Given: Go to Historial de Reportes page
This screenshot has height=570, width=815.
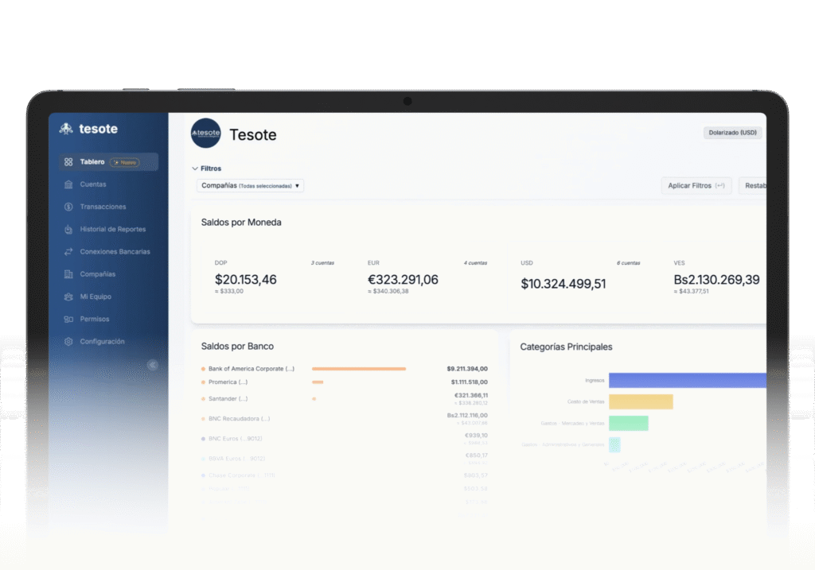Looking at the screenshot, I should pyautogui.click(x=112, y=230).
